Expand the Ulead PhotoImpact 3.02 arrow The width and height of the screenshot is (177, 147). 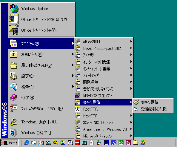131,48
